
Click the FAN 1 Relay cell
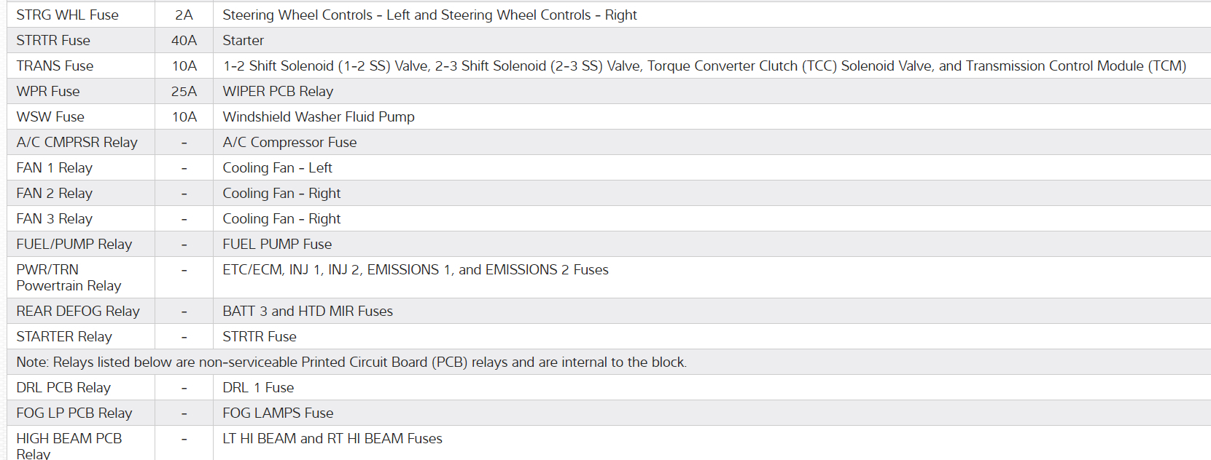[54, 167]
